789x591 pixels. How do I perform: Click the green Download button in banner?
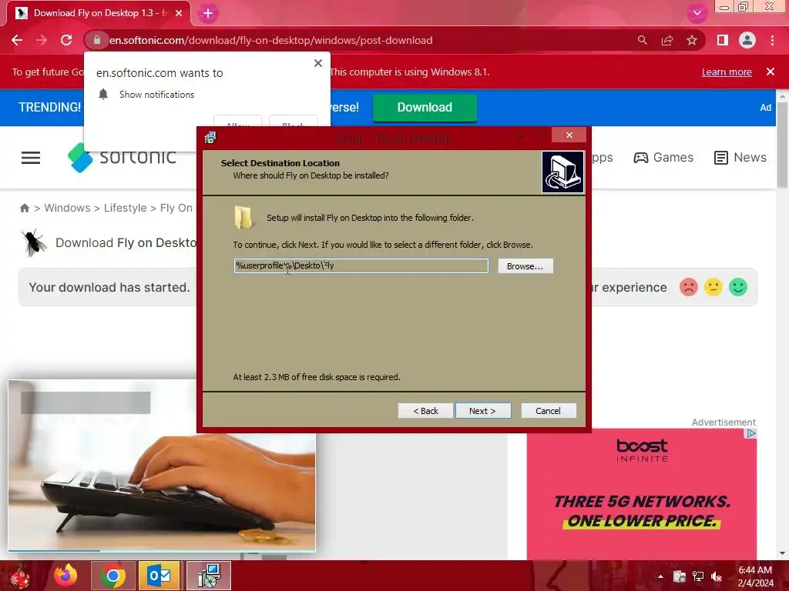pyautogui.click(x=425, y=108)
